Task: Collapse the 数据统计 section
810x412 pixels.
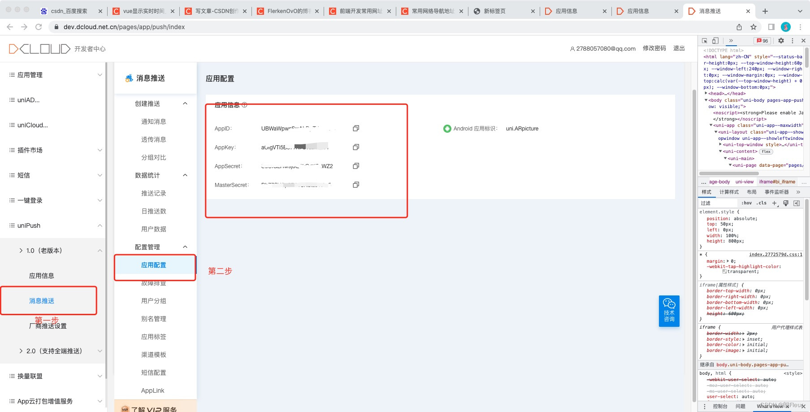Action: (185, 175)
